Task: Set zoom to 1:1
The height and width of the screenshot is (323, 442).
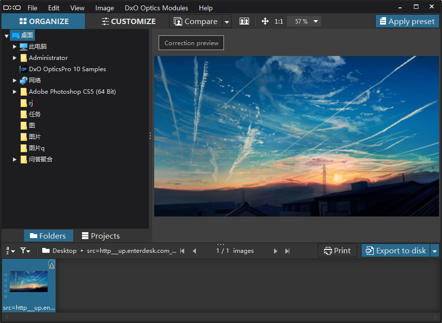Action: point(278,22)
